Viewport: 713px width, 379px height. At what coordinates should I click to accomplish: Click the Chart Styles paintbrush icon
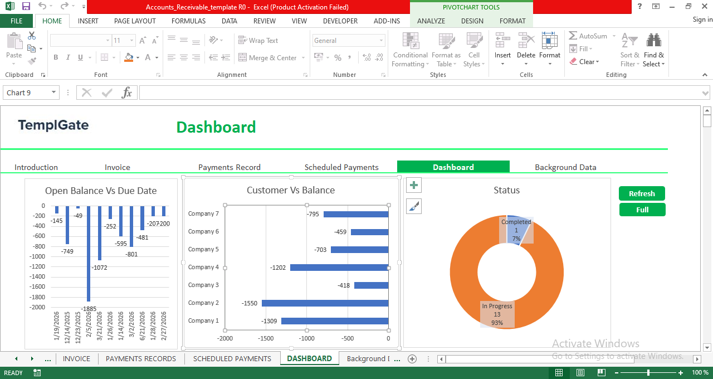click(x=414, y=206)
